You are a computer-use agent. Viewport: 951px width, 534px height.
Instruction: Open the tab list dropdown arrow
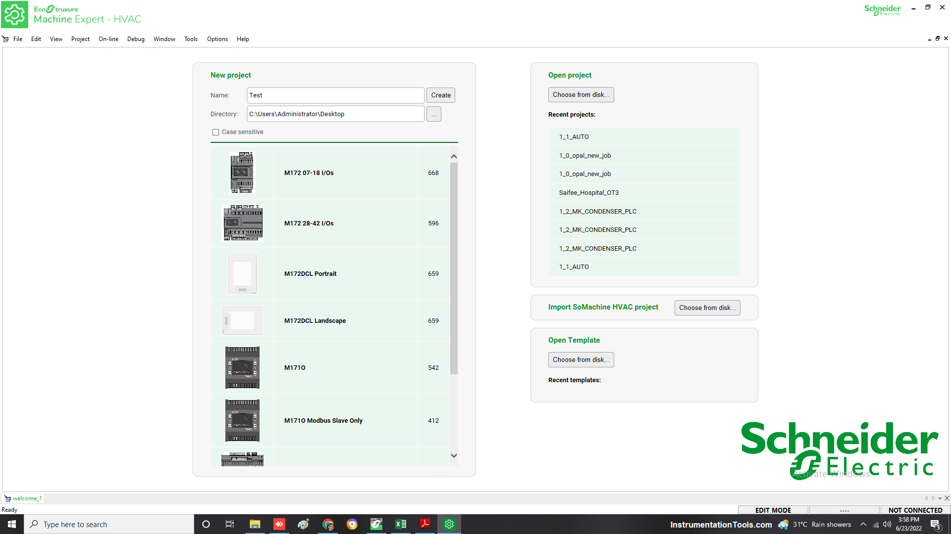[940, 498]
